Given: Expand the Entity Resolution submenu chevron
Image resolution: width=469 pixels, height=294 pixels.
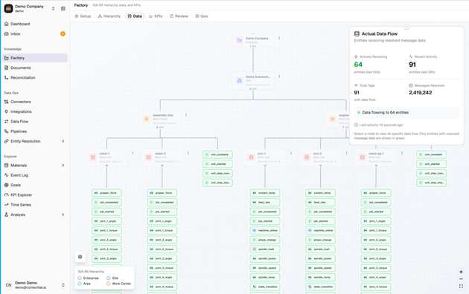Looking at the screenshot, I should pos(63,141).
